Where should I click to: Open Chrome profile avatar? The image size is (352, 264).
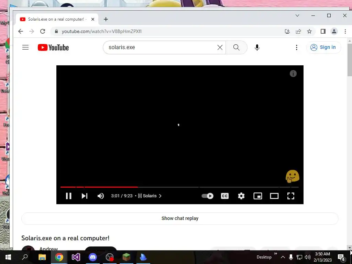point(334,31)
